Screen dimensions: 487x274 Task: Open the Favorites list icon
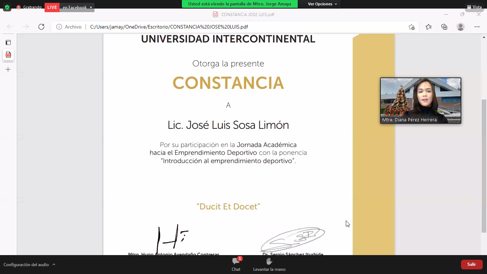(429, 27)
